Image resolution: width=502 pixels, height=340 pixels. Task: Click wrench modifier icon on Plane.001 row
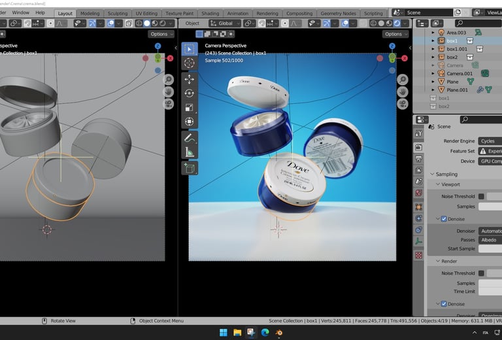tap(480, 90)
